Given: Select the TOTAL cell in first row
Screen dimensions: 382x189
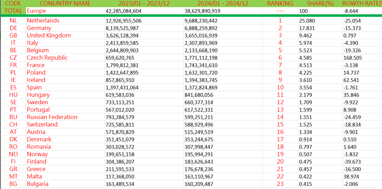Looking at the screenshot, I should [13, 11].
